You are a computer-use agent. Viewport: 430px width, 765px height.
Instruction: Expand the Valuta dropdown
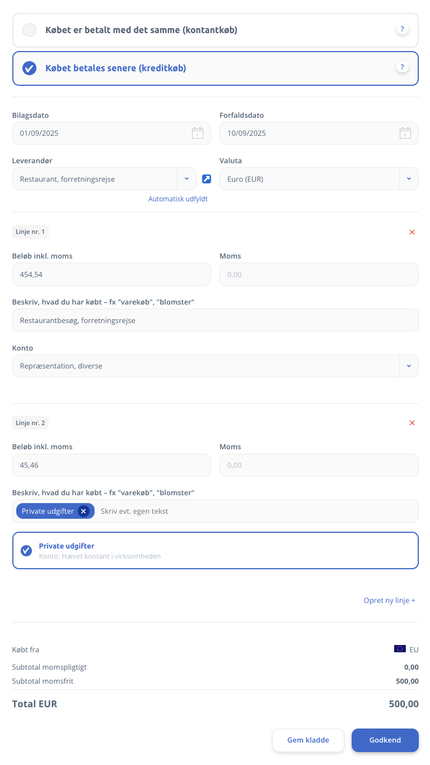tap(409, 179)
